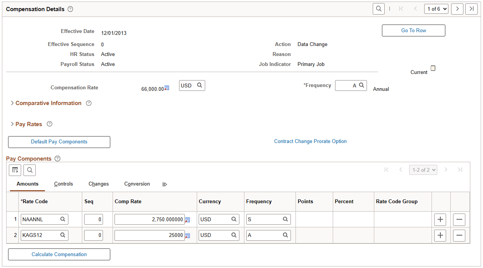Viewport: 483px width, 268px height.
Task: Click the Go To Row button
Action: point(413,30)
